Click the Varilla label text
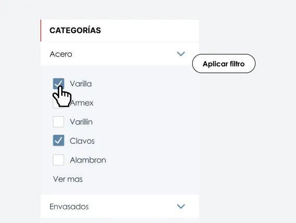This screenshot has height=223, width=296. (x=81, y=83)
